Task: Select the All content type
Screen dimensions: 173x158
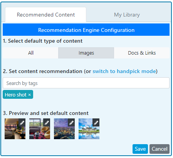Action: coord(30,53)
